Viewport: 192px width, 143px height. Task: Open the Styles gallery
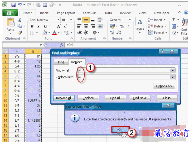click(140, 26)
